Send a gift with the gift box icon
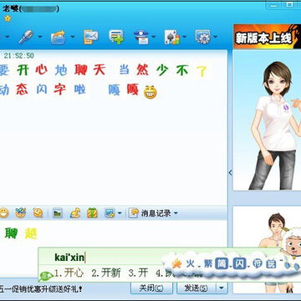 click(92, 213)
